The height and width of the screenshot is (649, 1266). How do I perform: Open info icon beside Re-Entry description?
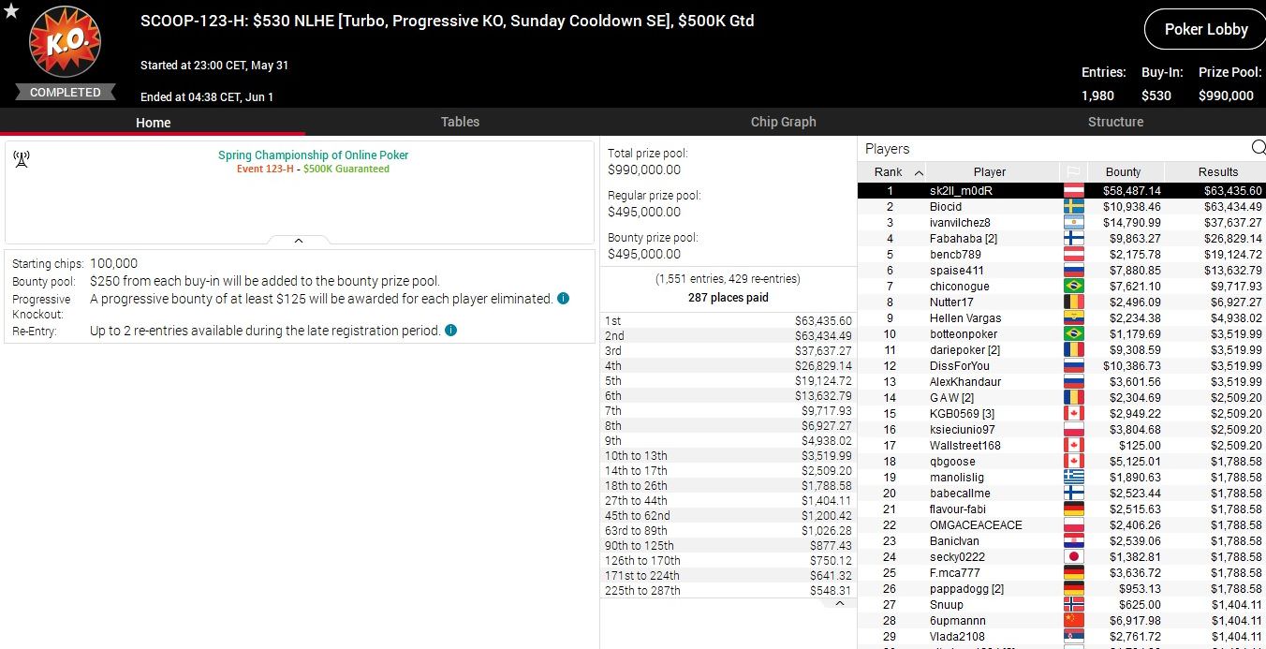coord(450,331)
